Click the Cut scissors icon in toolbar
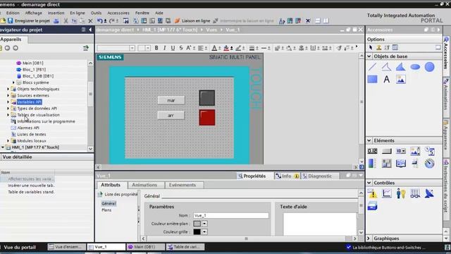Viewport: 451px width, 254px height. click(66, 20)
